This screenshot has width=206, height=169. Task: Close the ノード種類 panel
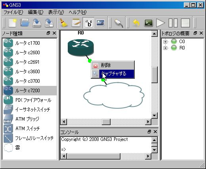pyautogui.click(x=54, y=33)
